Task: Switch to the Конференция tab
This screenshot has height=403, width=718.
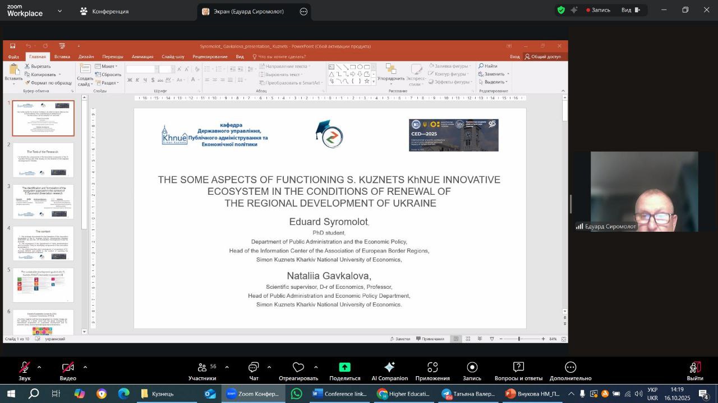Action: tap(104, 11)
